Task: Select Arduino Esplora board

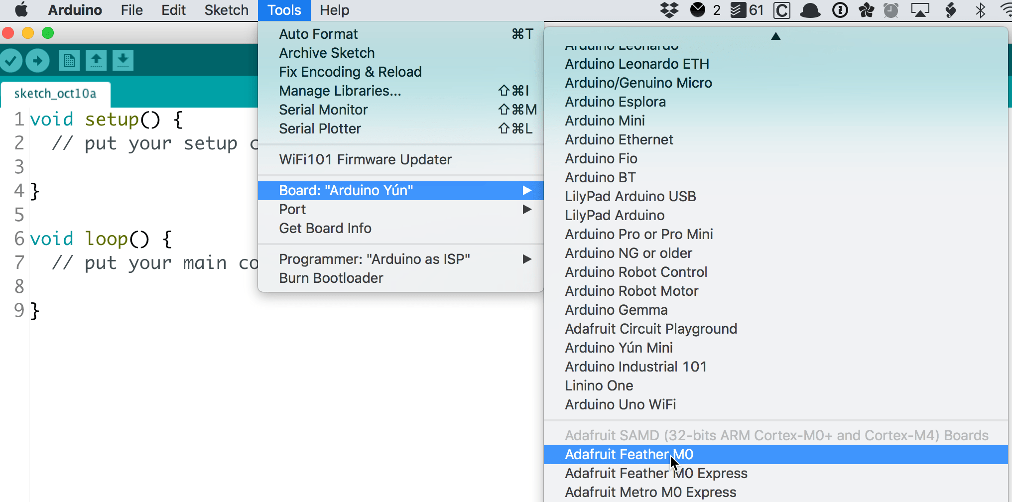Action: point(776,102)
